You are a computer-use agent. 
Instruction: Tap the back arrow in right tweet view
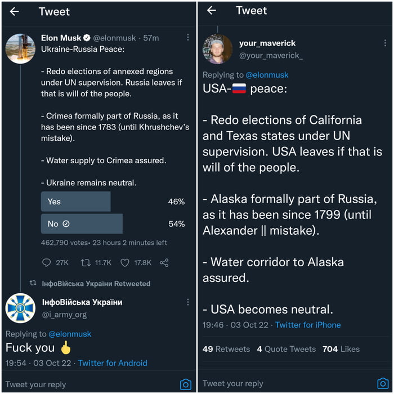point(212,11)
